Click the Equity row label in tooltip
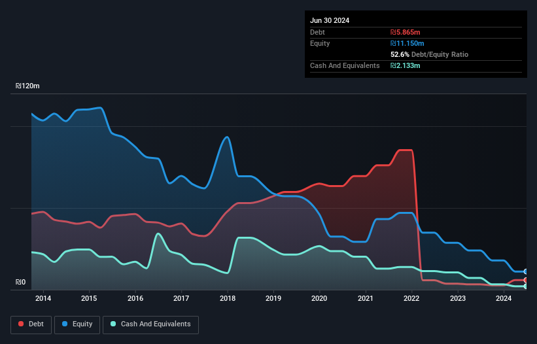Viewport: 537px width, 344px height. pyautogui.click(x=320, y=43)
